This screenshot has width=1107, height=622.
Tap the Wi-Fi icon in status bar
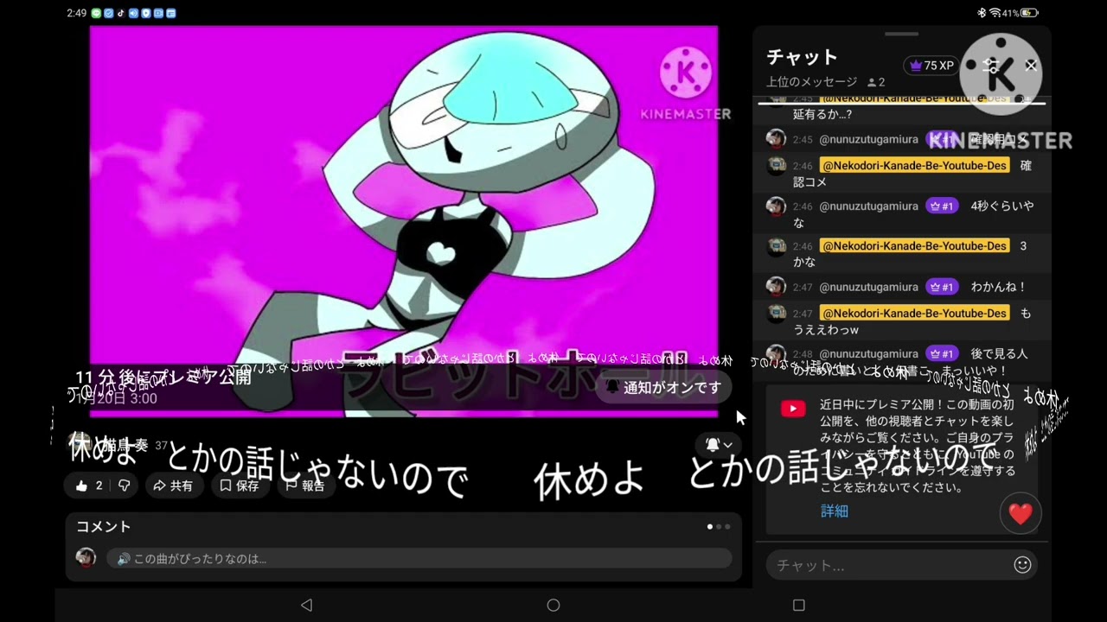pos(995,13)
